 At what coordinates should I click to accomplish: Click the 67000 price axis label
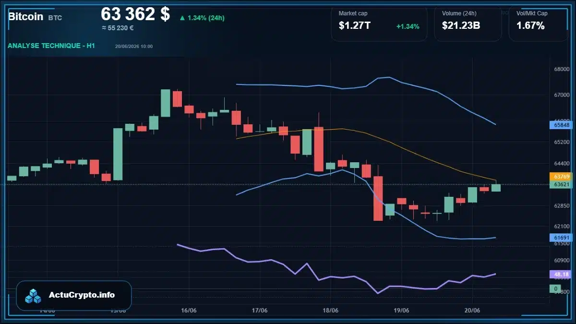562,95
